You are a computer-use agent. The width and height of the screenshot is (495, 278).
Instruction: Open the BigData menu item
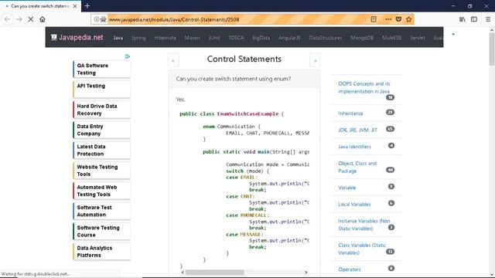(261, 38)
